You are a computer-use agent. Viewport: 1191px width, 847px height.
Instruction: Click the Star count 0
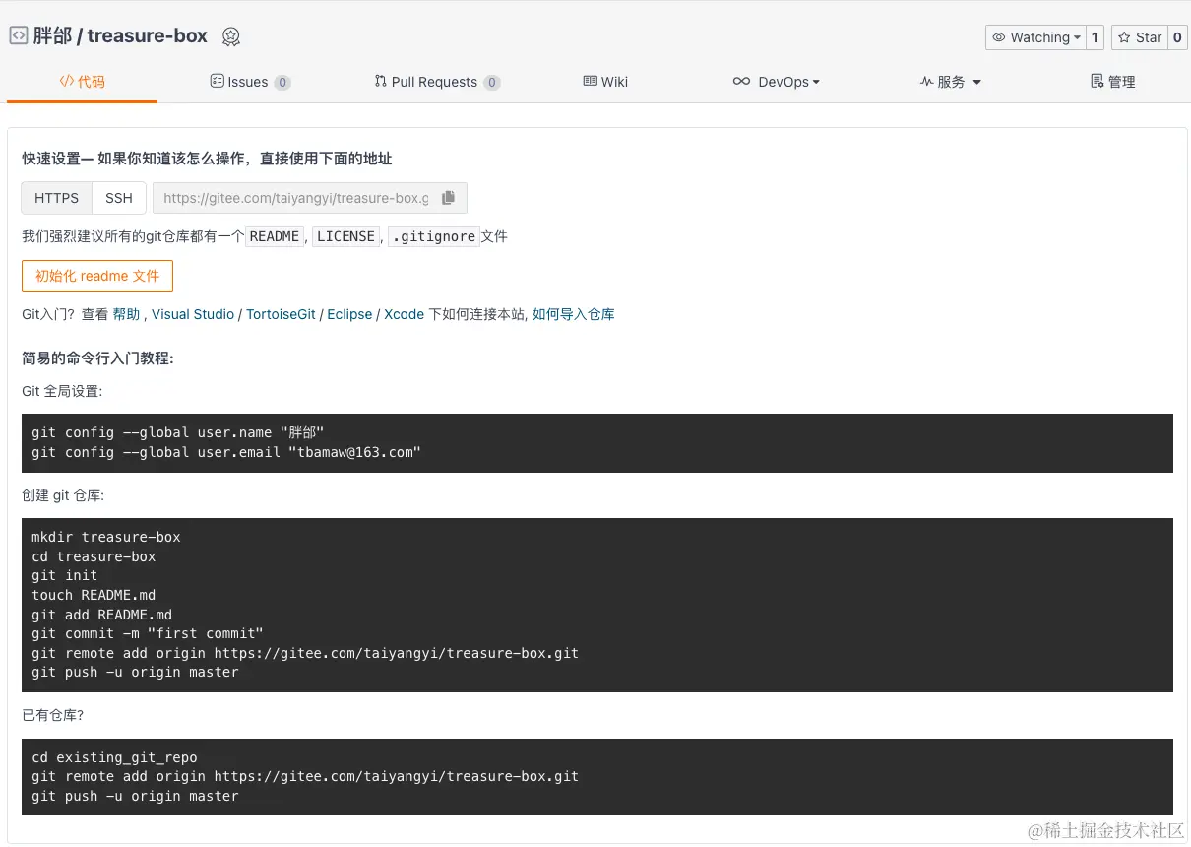1177,37
